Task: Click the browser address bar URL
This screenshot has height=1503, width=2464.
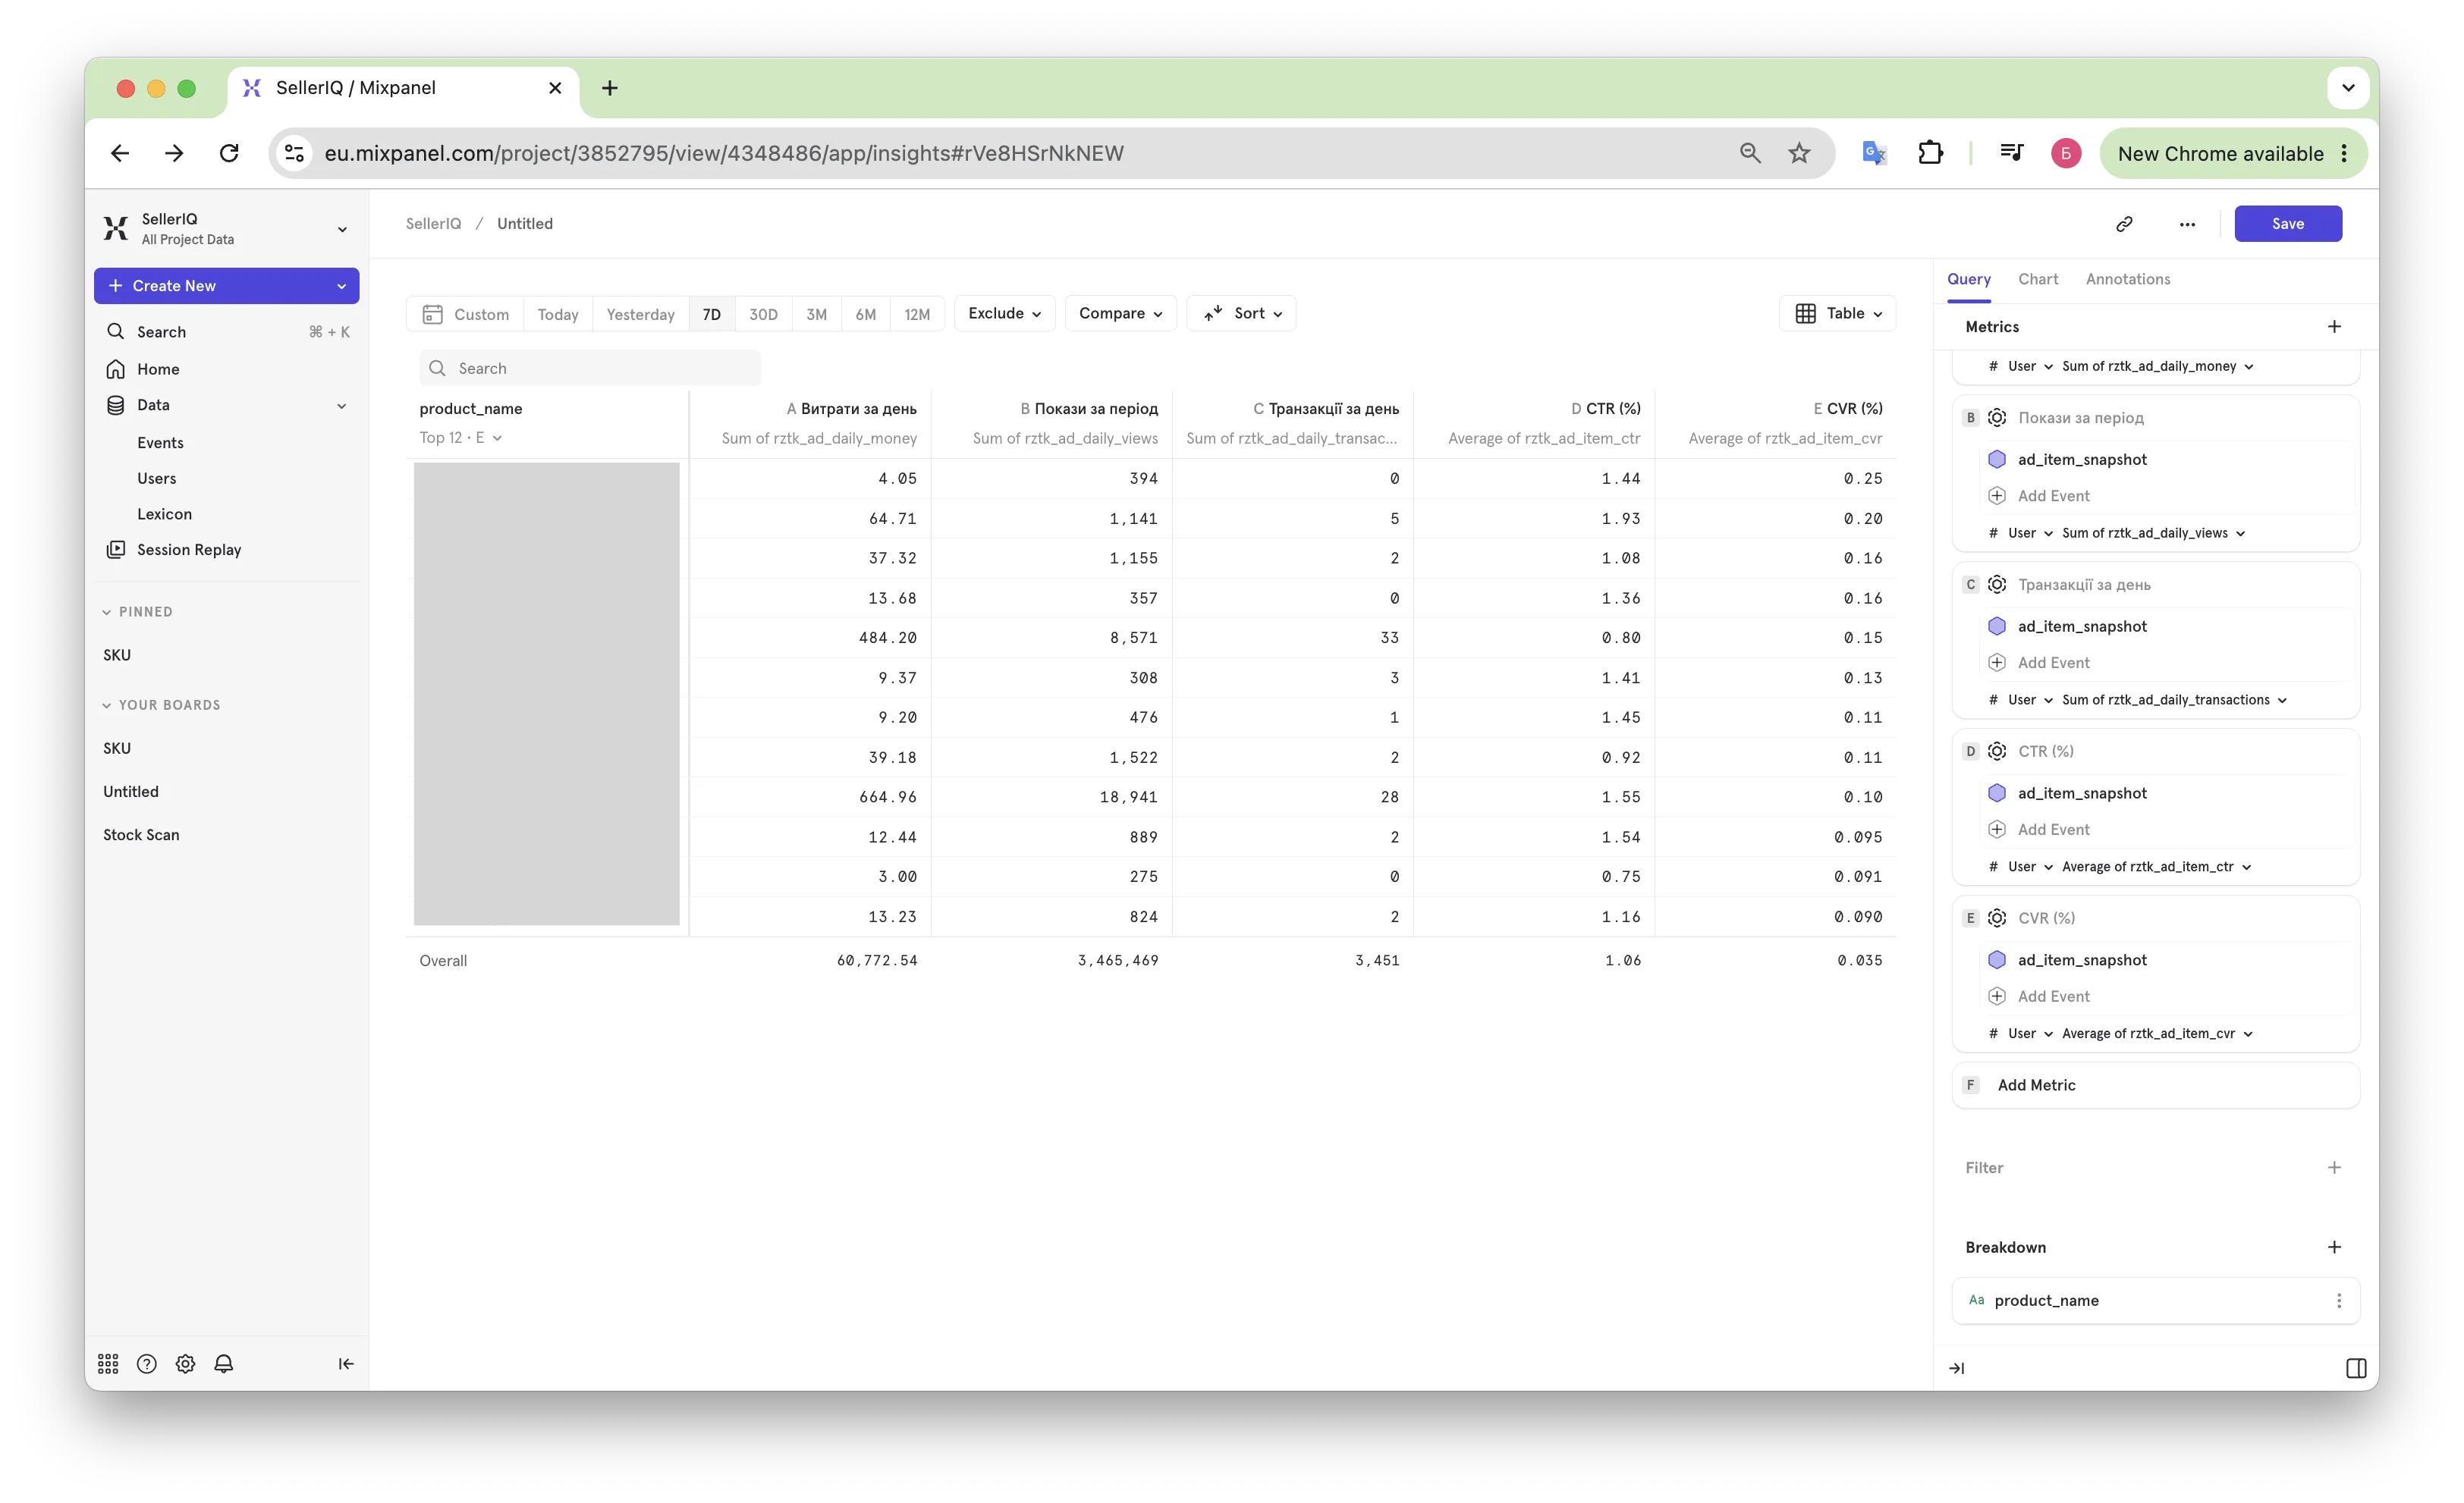Action: [x=724, y=153]
